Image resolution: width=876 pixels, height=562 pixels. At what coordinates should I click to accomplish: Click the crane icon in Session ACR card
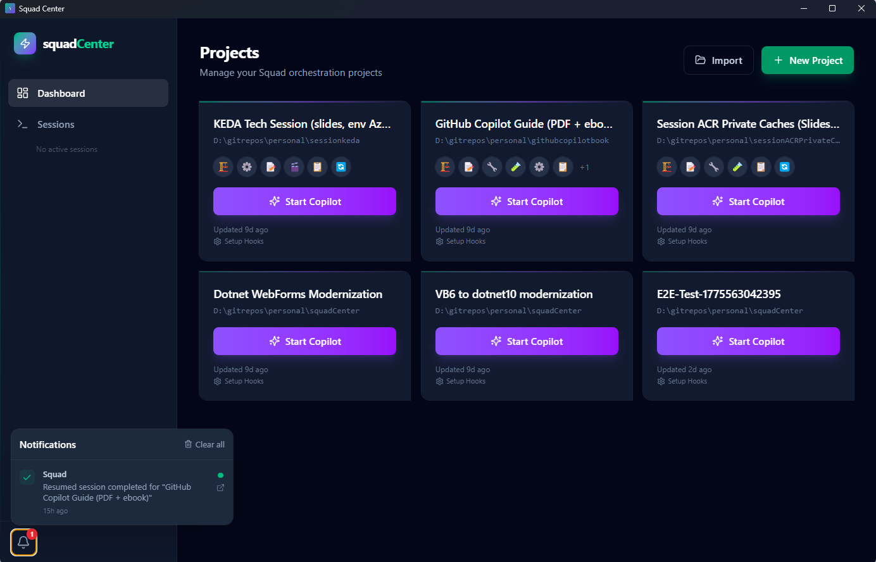666,167
